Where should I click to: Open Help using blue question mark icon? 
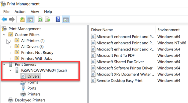tap(58, 19)
